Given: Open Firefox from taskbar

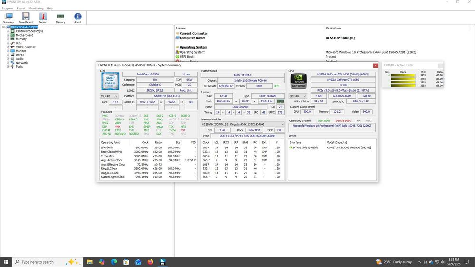Looking at the screenshot, I should [150, 262].
